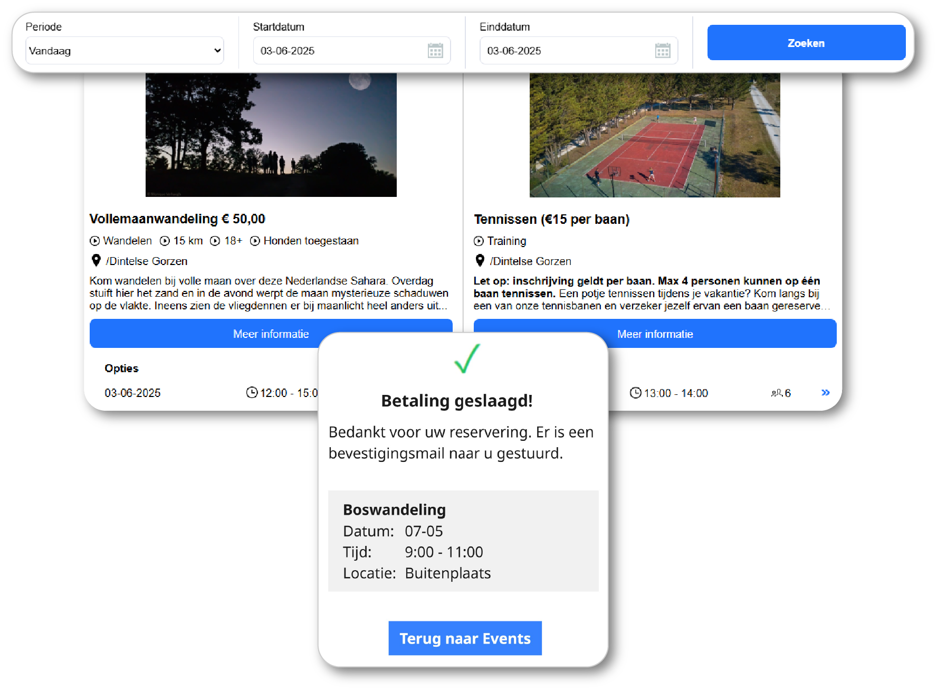The image size is (937, 690).
Task: Click the Datum value 07-05
Action: pos(424,531)
